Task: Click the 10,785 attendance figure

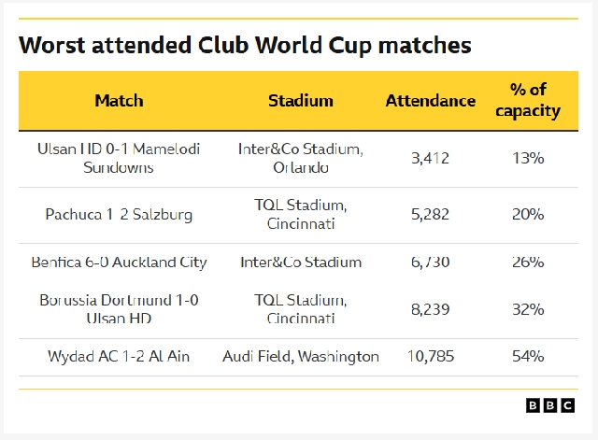Action: (x=431, y=357)
